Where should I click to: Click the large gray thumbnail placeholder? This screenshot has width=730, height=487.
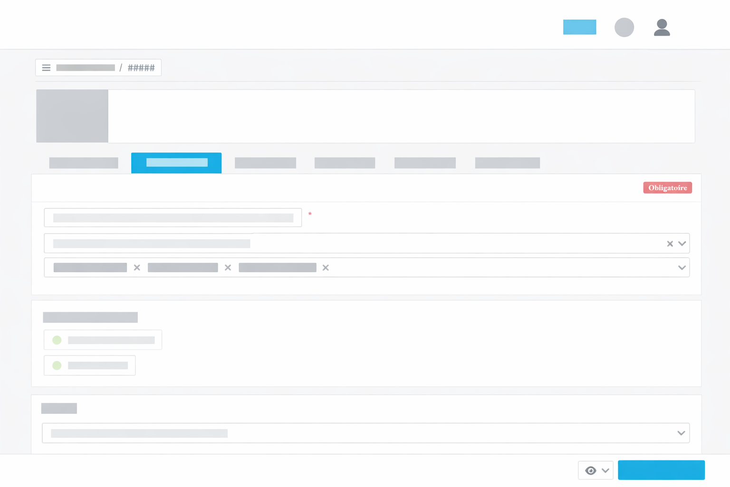pos(72,116)
